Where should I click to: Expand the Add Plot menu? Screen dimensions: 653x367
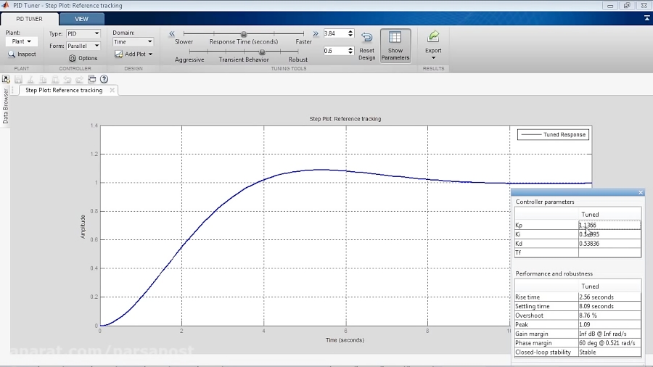click(134, 54)
